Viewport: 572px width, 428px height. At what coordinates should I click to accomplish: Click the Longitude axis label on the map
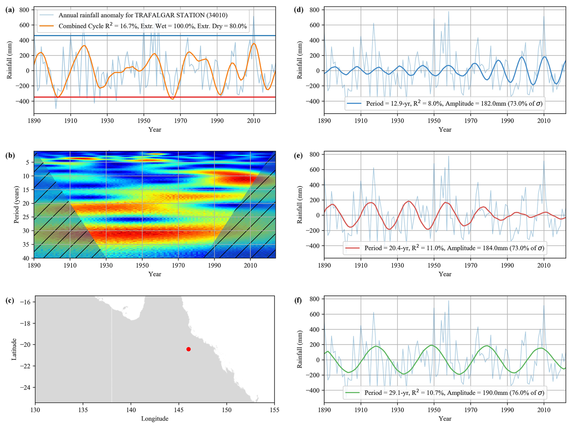(154, 419)
